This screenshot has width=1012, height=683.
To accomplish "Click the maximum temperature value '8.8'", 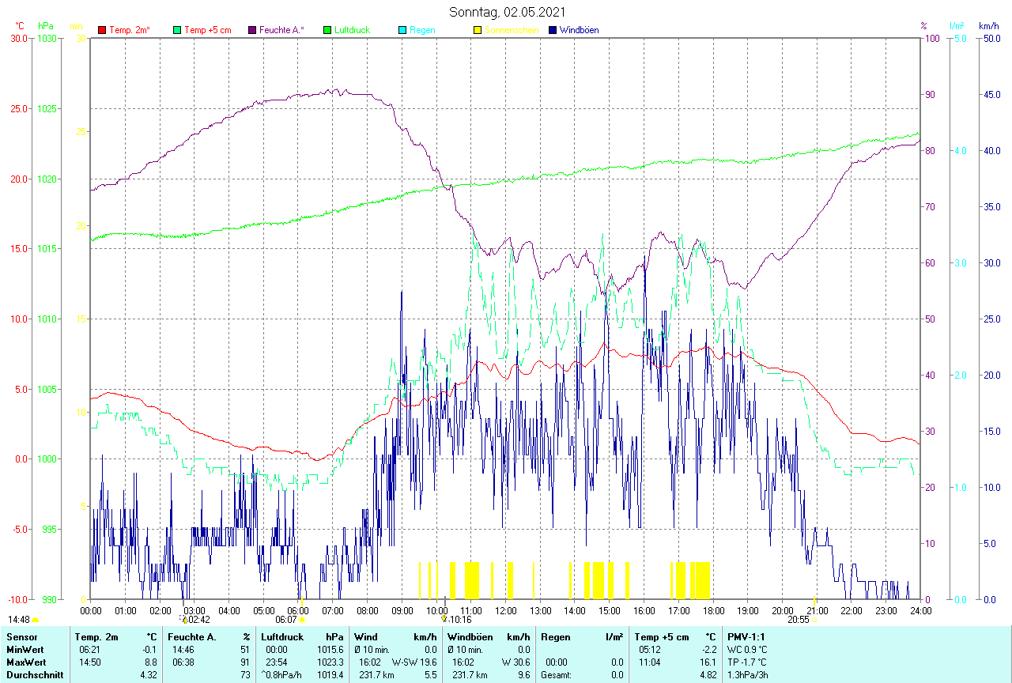I will (150, 662).
